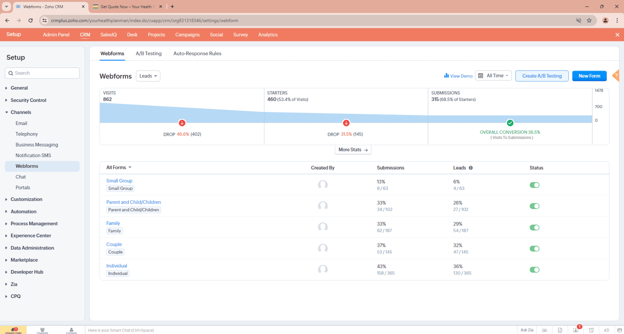The image size is (624, 334).
Task: Click the New Form button
Action: (589, 76)
